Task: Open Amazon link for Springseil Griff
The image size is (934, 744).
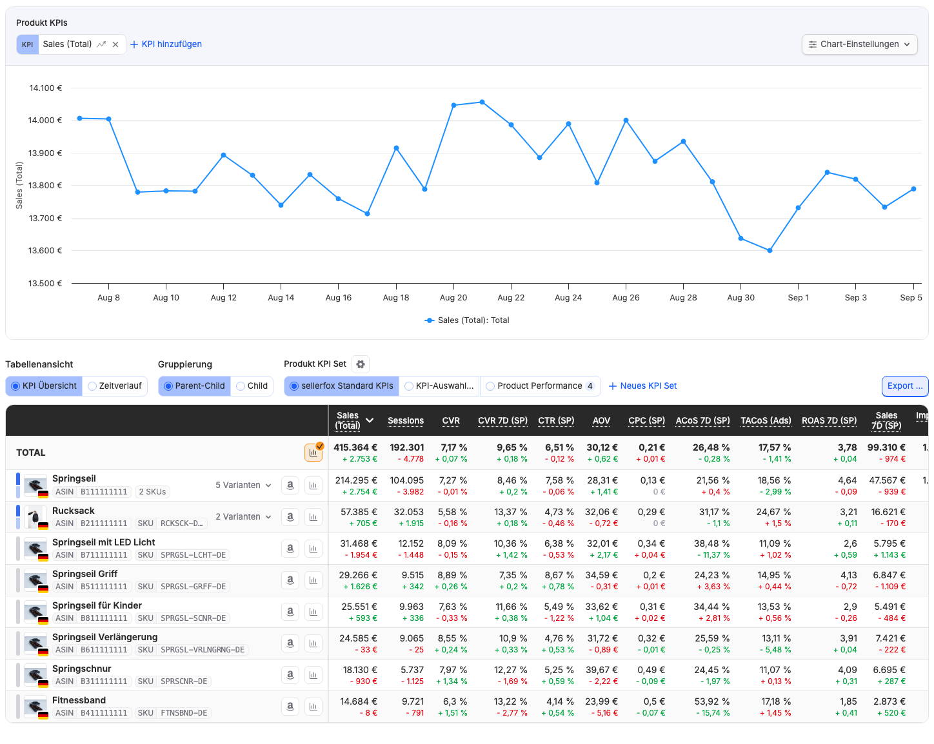Action: [290, 580]
